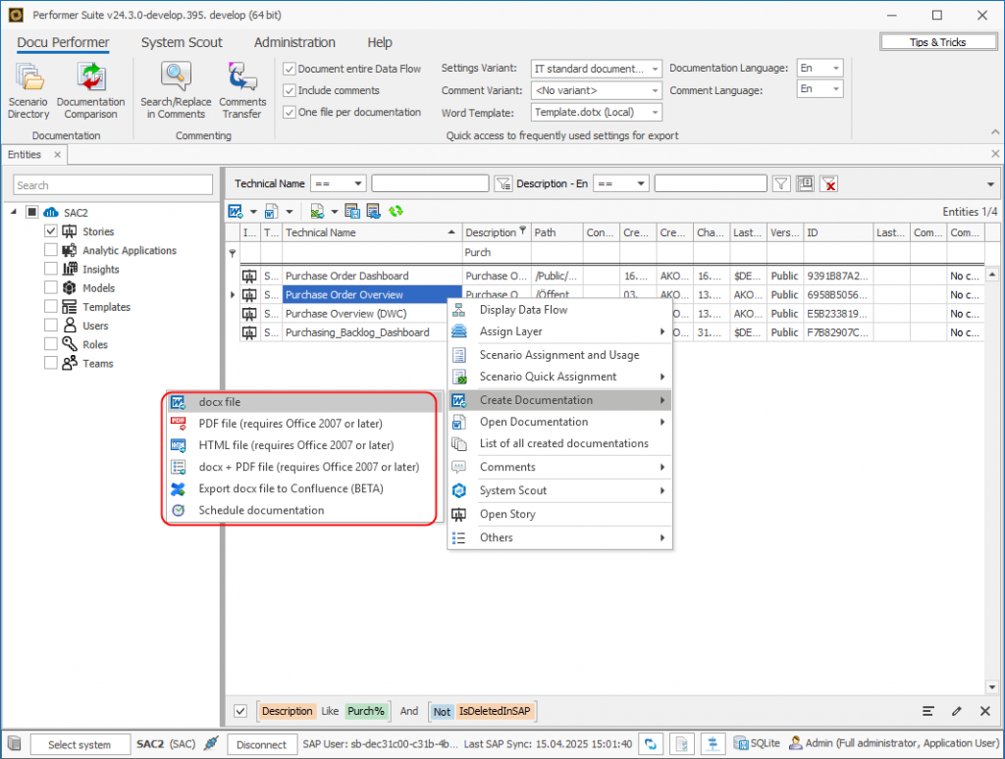Open Tips & Tricks
Image resolution: width=1005 pixels, height=759 pixels.
tap(937, 41)
